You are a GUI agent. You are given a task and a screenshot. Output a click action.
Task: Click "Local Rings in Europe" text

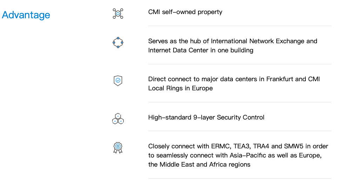181,88
